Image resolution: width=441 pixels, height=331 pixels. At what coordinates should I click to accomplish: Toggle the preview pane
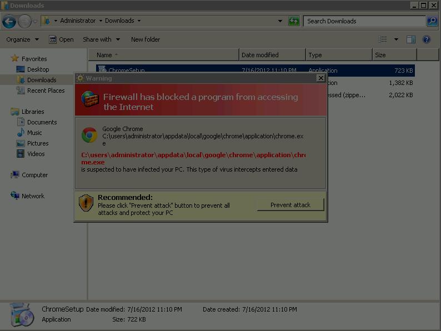tap(411, 39)
